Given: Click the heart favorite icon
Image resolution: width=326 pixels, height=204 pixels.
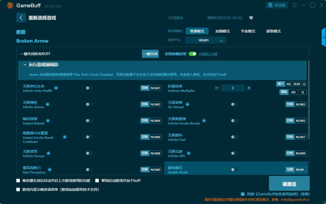Looking at the screenshot, I should pyautogui.click(x=251, y=18).
